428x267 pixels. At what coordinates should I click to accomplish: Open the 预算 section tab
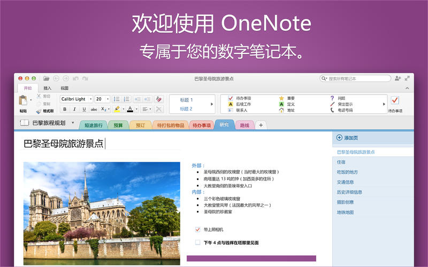point(118,125)
